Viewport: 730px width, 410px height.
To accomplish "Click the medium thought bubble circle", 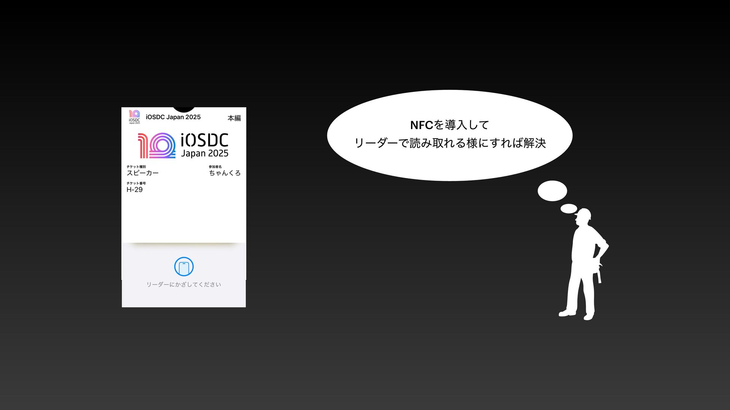I will 552,191.
